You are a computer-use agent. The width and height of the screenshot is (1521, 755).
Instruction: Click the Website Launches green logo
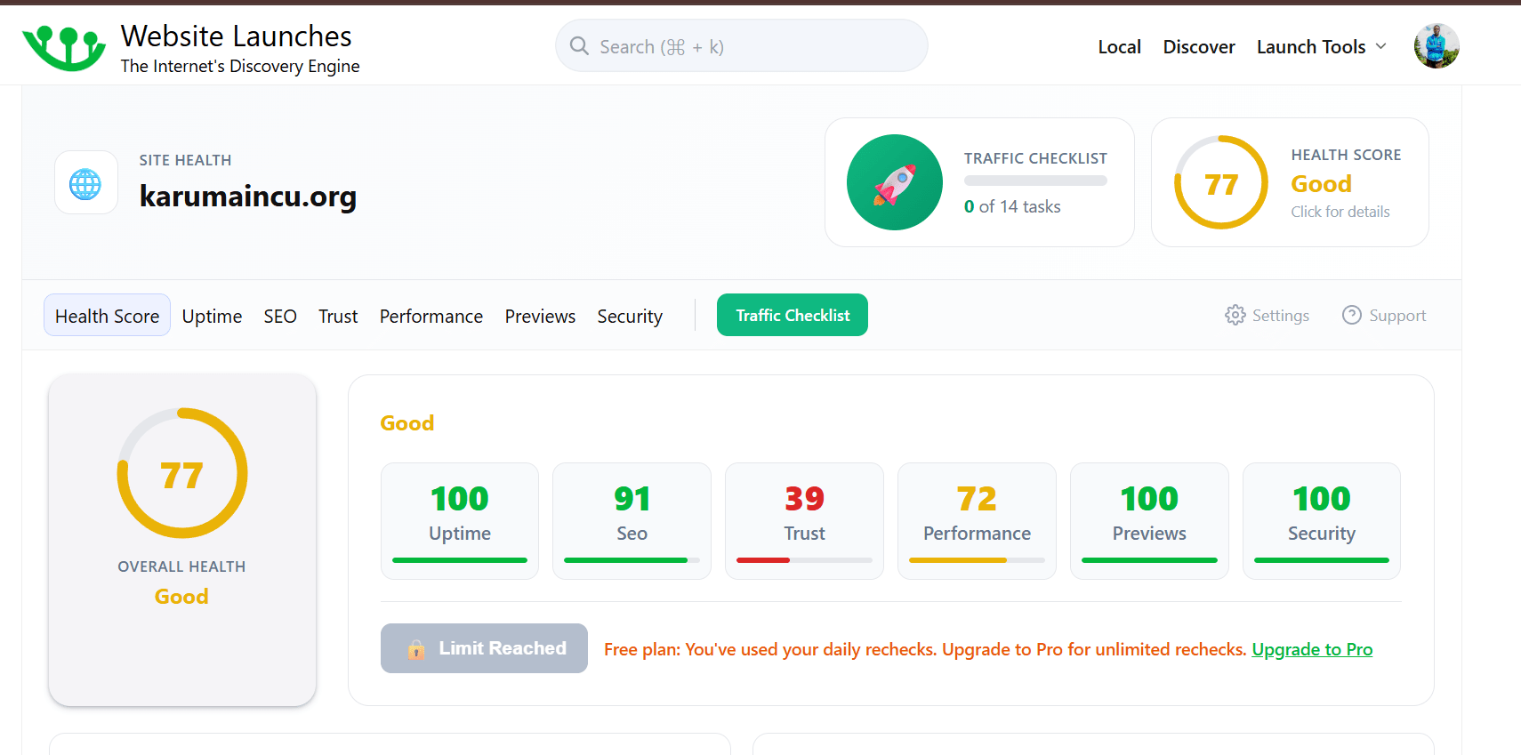click(x=64, y=48)
